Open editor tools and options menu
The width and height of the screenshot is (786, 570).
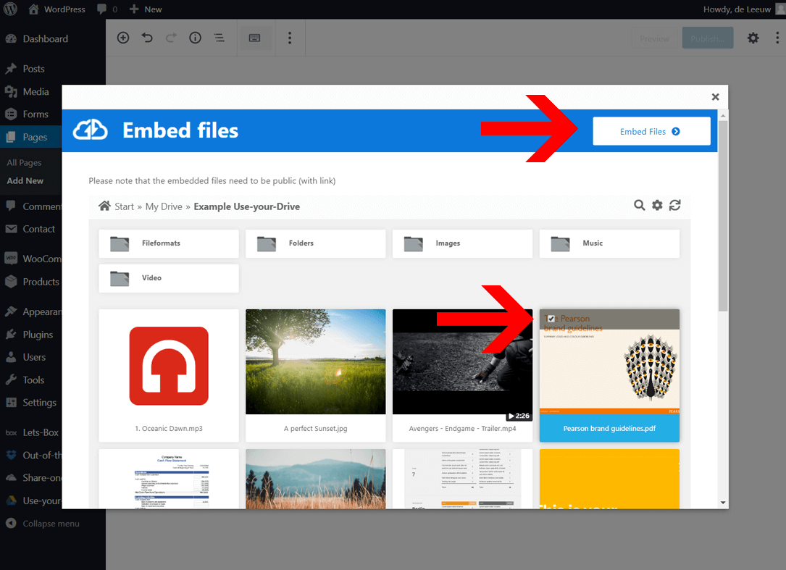[x=777, y=38]
